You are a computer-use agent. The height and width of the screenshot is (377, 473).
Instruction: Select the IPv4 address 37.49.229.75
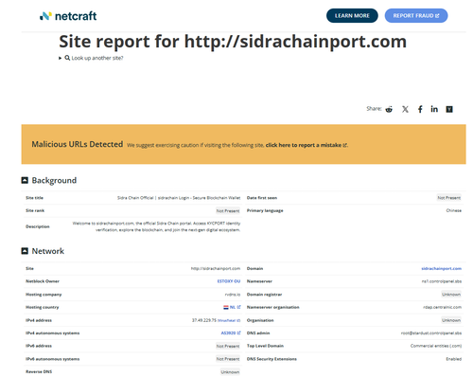[x=204, y=320]
